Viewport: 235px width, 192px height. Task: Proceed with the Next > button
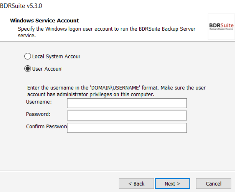tap(173, 183)
